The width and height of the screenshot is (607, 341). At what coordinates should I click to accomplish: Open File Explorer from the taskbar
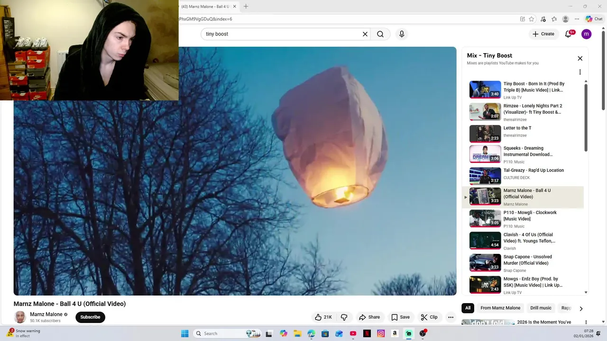pos(297,333)
